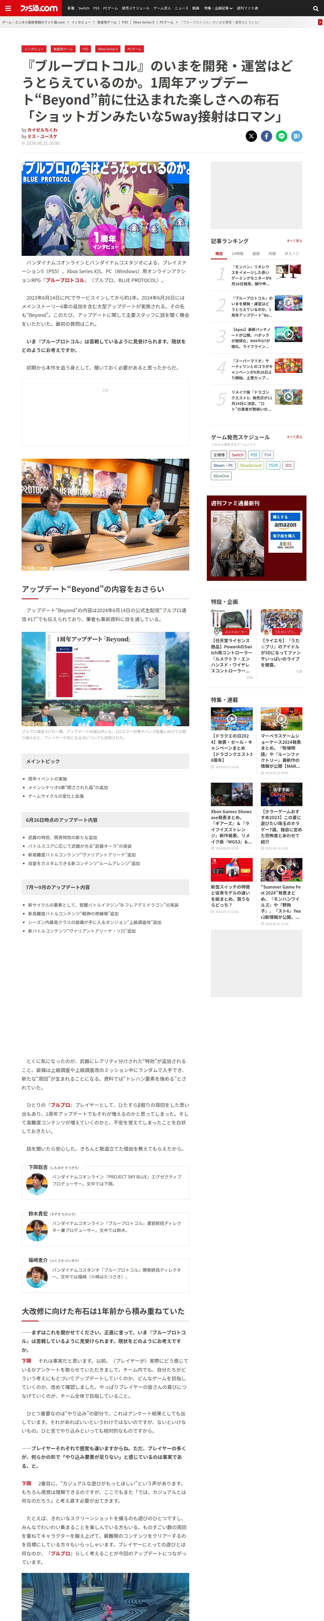Click すべて見る beside ゲーム発売スケジュール
Viewport: 324px width, 1621px height.
[x=294, y=437]
